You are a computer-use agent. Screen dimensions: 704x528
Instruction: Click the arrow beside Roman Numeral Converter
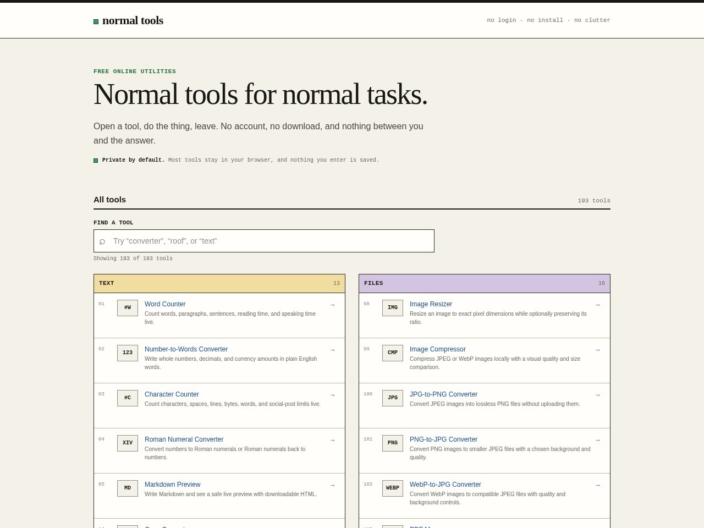[x=332, y=440]
